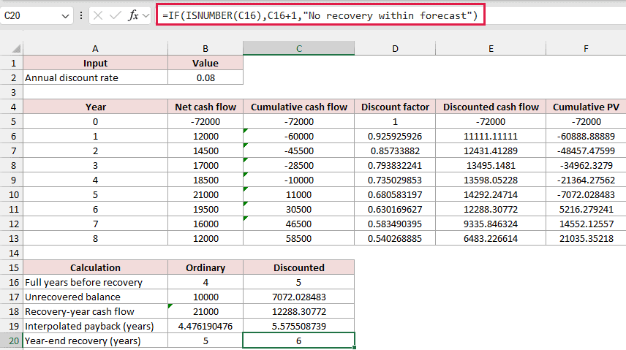Click Year cell containing 8
The width and height of the screenshot is (626, 350).
click(95, 239)
